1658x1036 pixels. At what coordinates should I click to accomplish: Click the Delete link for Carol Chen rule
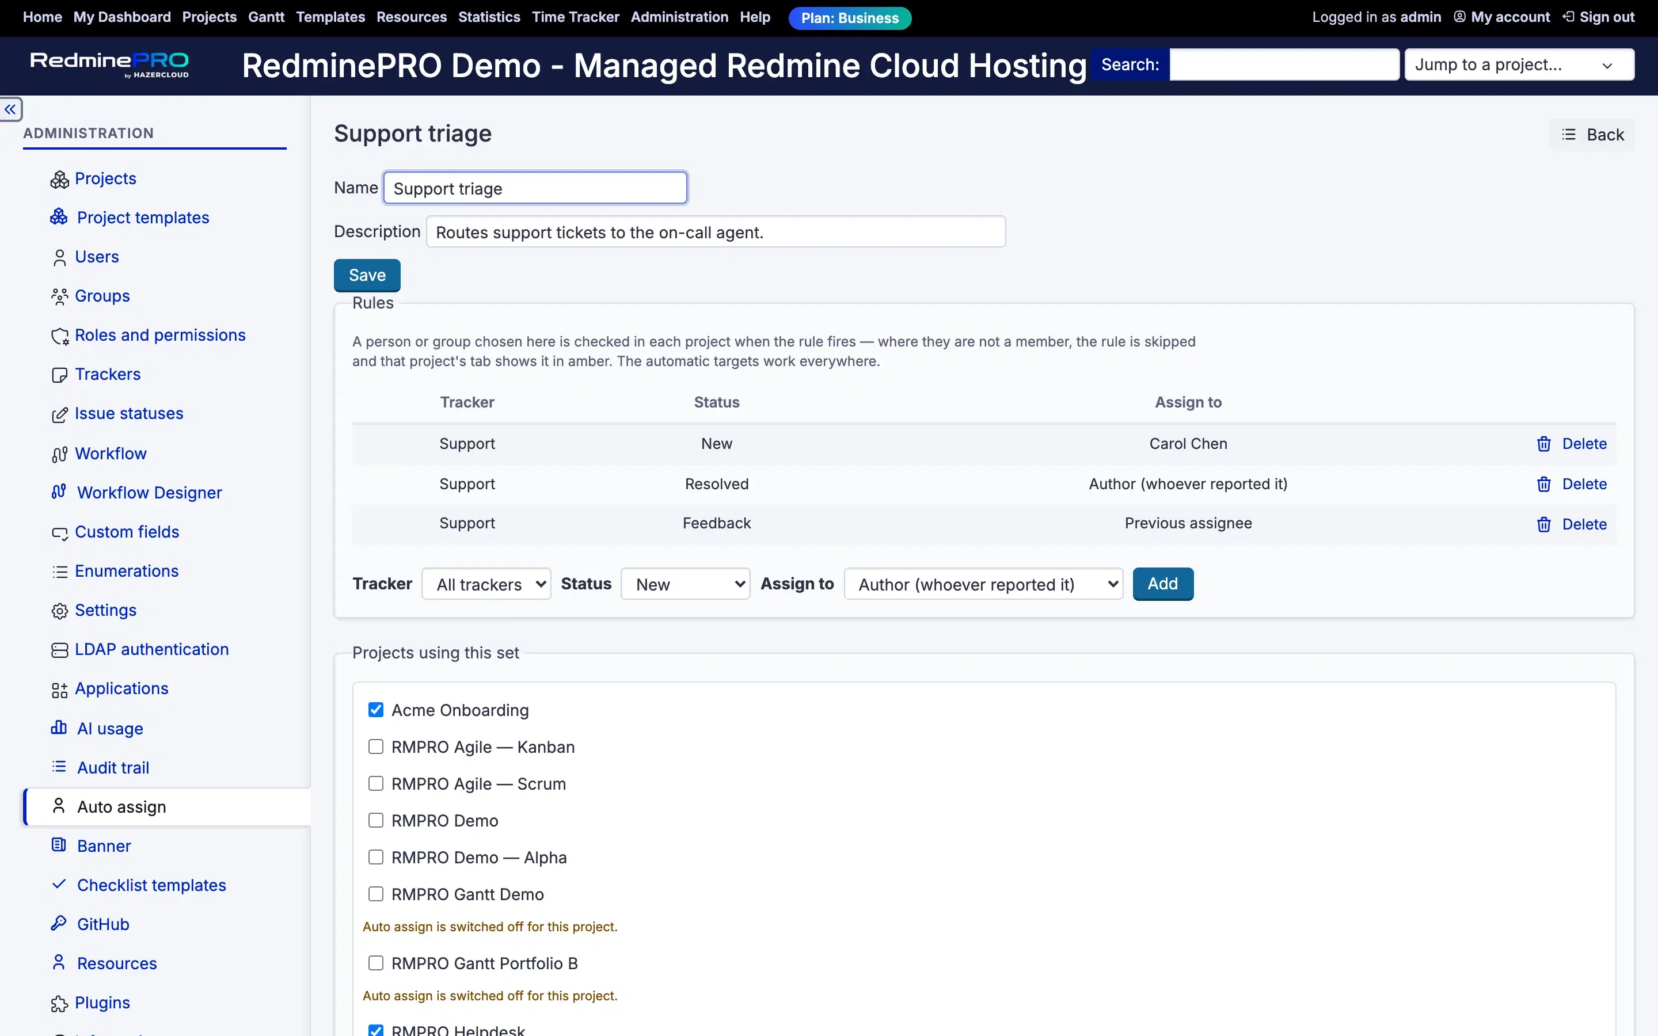[x=1584, y=444]
